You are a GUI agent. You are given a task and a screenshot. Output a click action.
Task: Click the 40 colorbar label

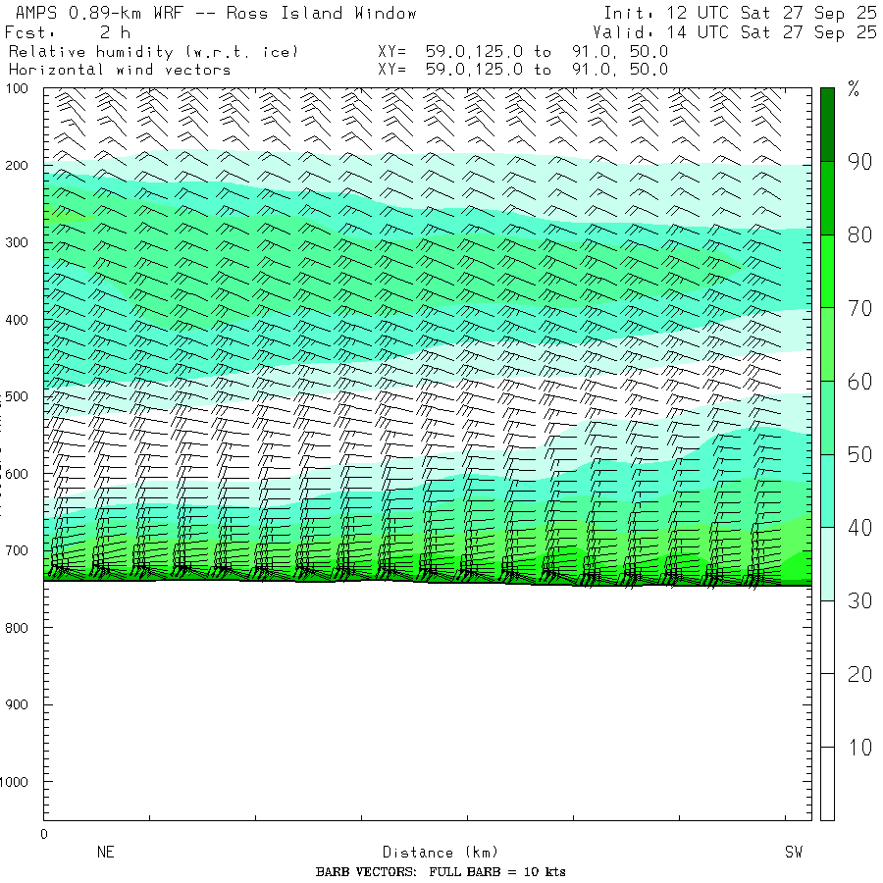[859, 528]
